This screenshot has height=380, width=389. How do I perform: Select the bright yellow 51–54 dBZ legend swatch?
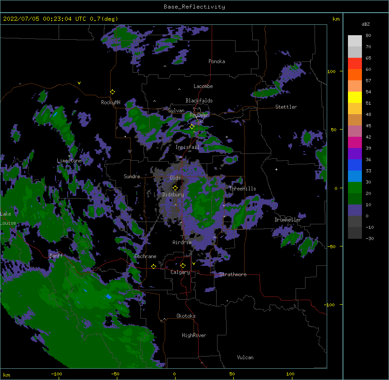click(x=355, y=97)
